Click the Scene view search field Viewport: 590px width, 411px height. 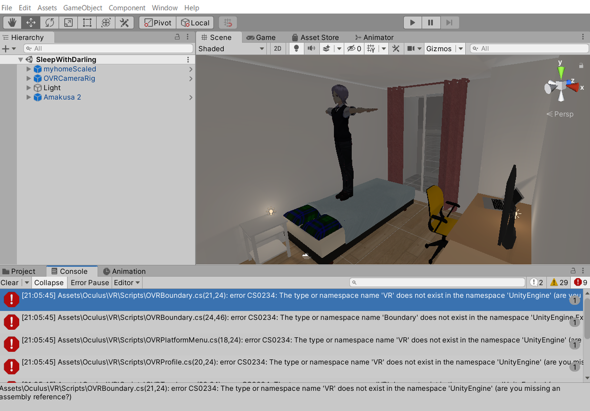[x=529, y=49]
